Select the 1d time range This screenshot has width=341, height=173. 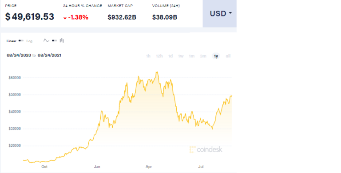pos(170,56)
